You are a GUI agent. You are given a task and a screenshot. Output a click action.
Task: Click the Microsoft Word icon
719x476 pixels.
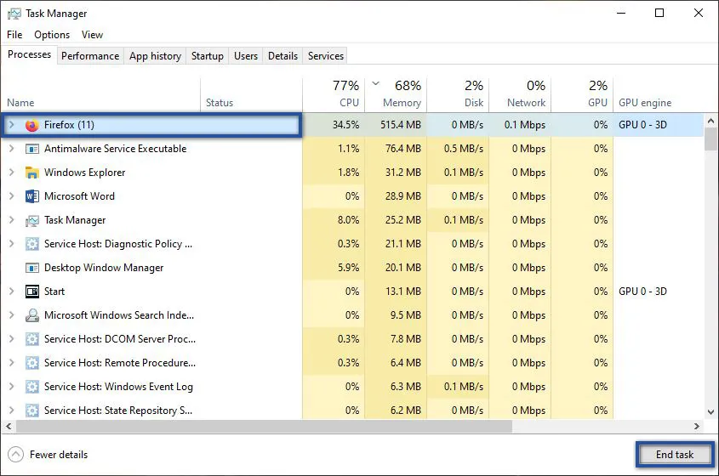coord(31,196)
